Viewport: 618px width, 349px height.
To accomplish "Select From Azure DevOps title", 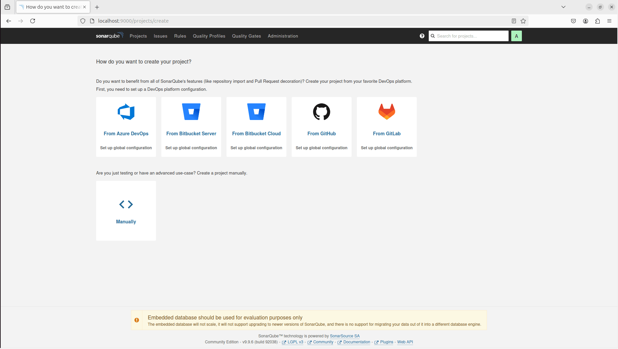I will [x=126, y=134].
